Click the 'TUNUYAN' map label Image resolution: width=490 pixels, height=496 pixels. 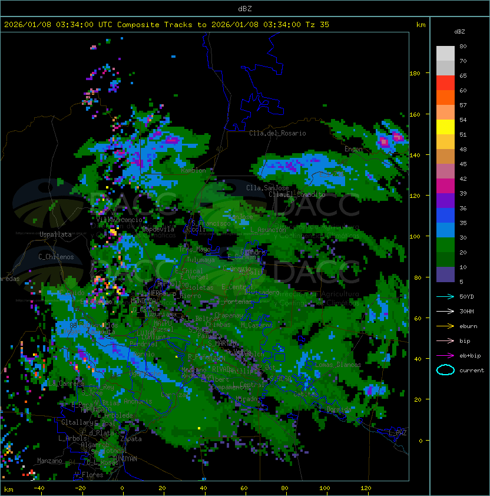[125, 459]
